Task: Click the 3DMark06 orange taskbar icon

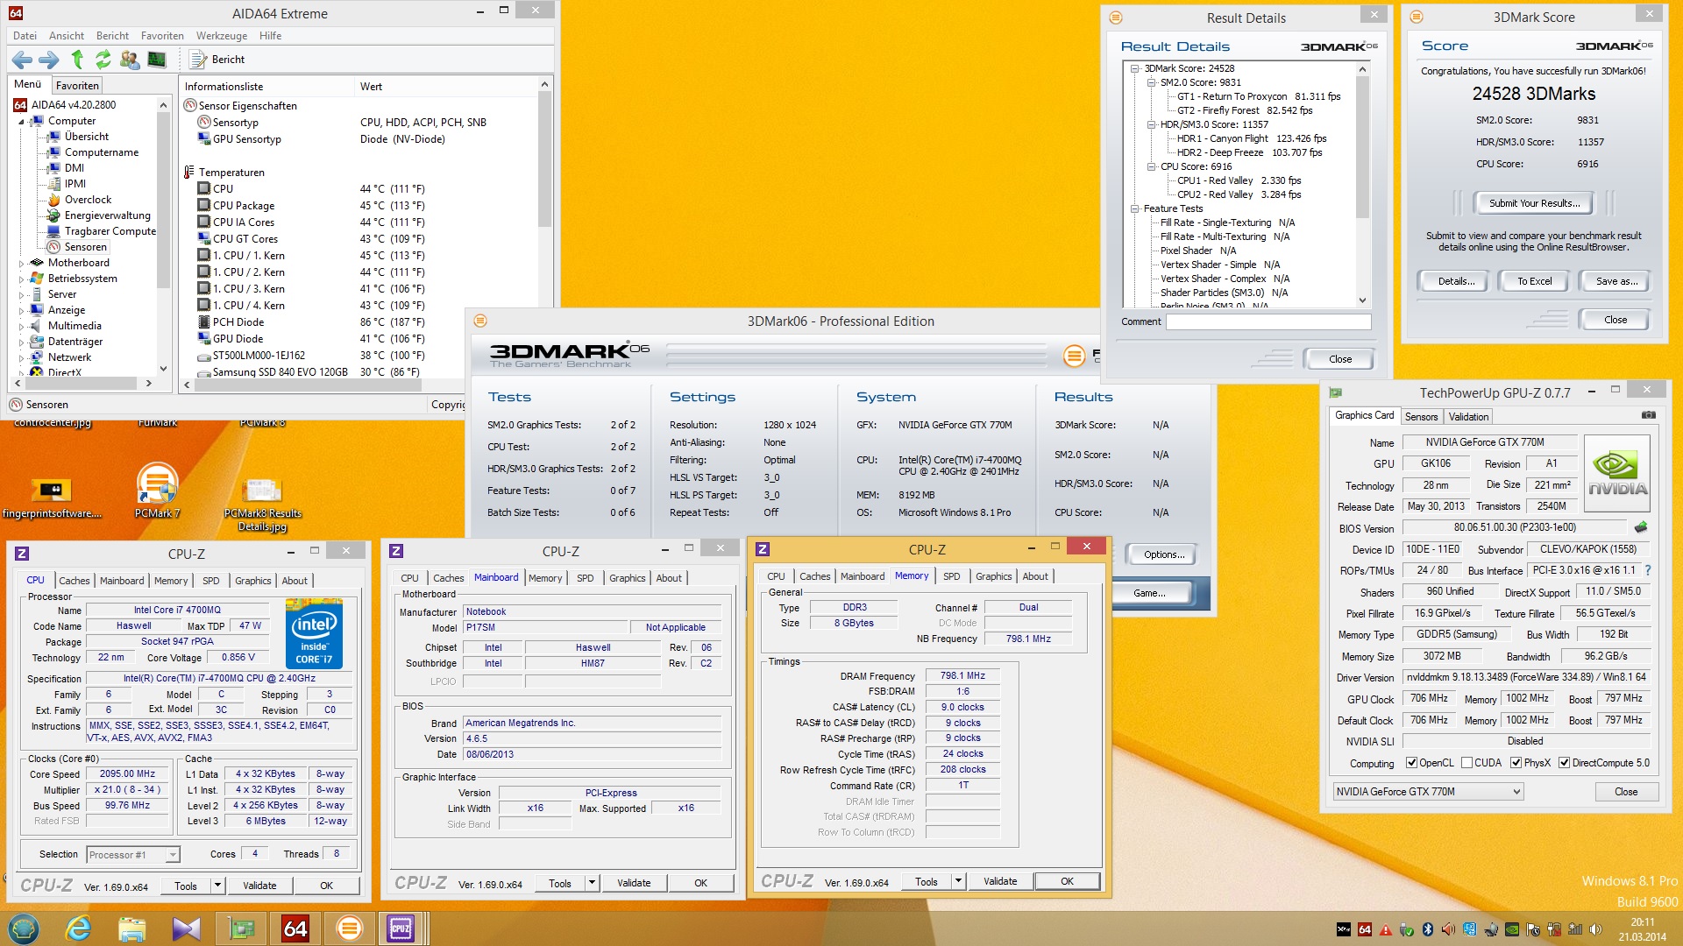Action: point(349,928)
